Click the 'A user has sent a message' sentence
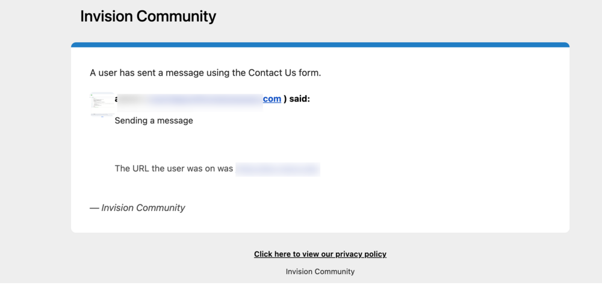This screenshot has width=602, height=285. tap(205, 73)
